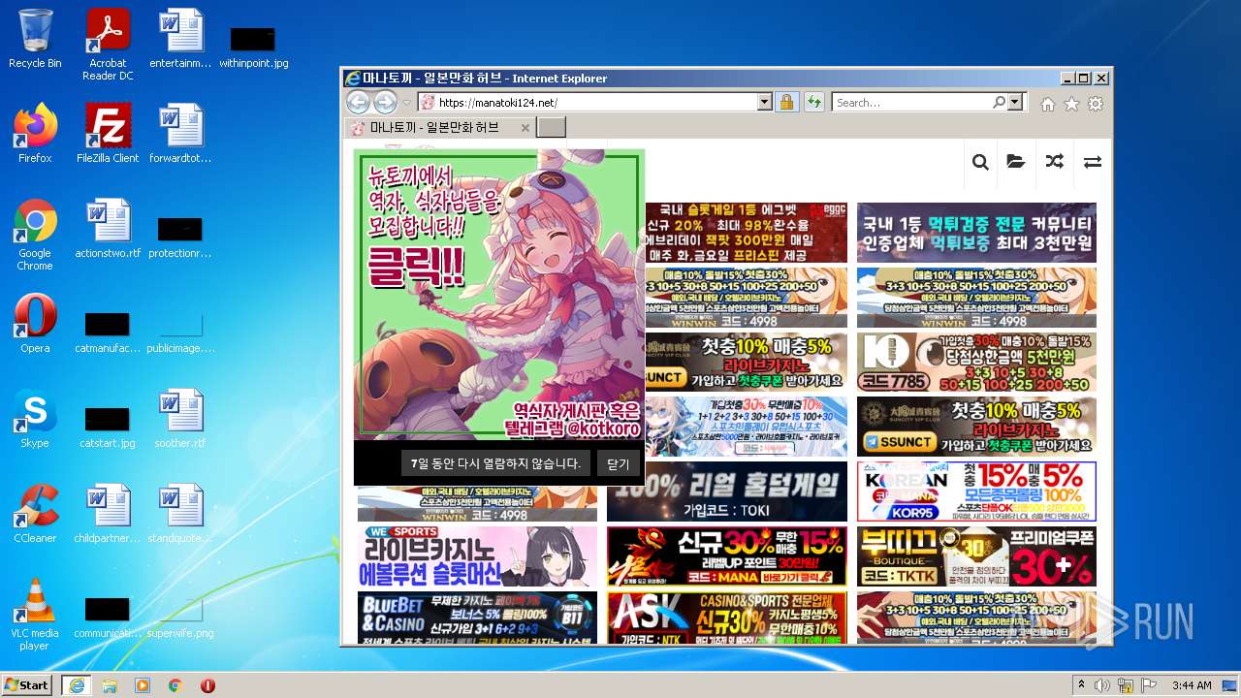
Task: Launch VLC media player shortcut
Action: 35,615
